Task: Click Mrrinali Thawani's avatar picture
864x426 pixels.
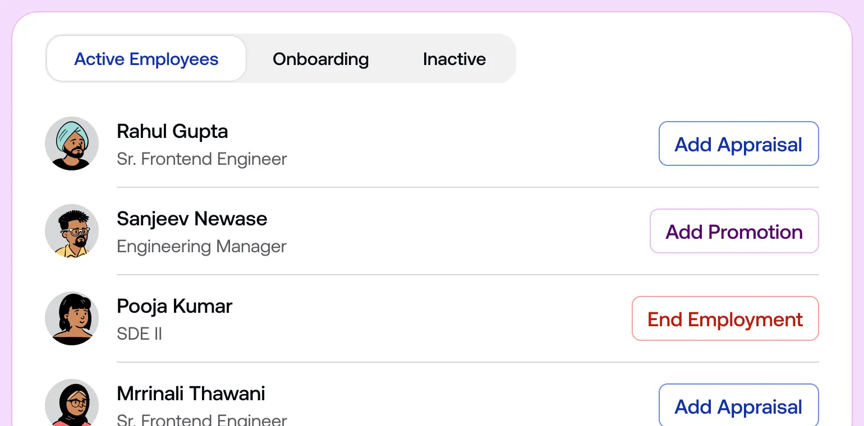Action: pos(72,402)
